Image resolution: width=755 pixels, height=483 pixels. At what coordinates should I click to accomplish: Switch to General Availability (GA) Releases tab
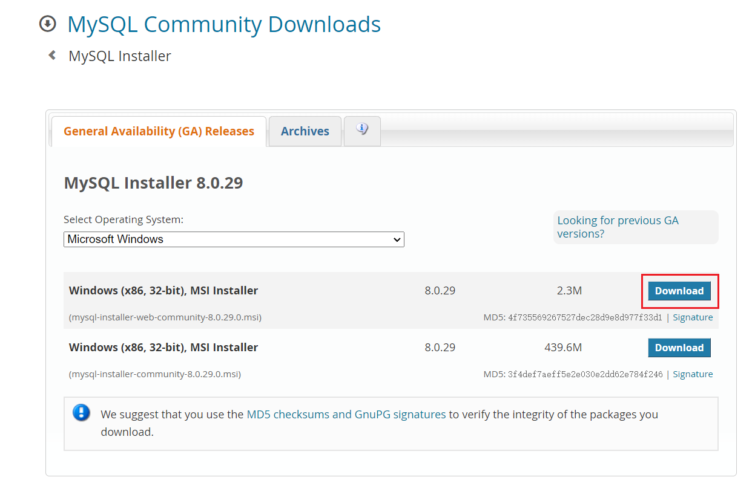point(159,131)
